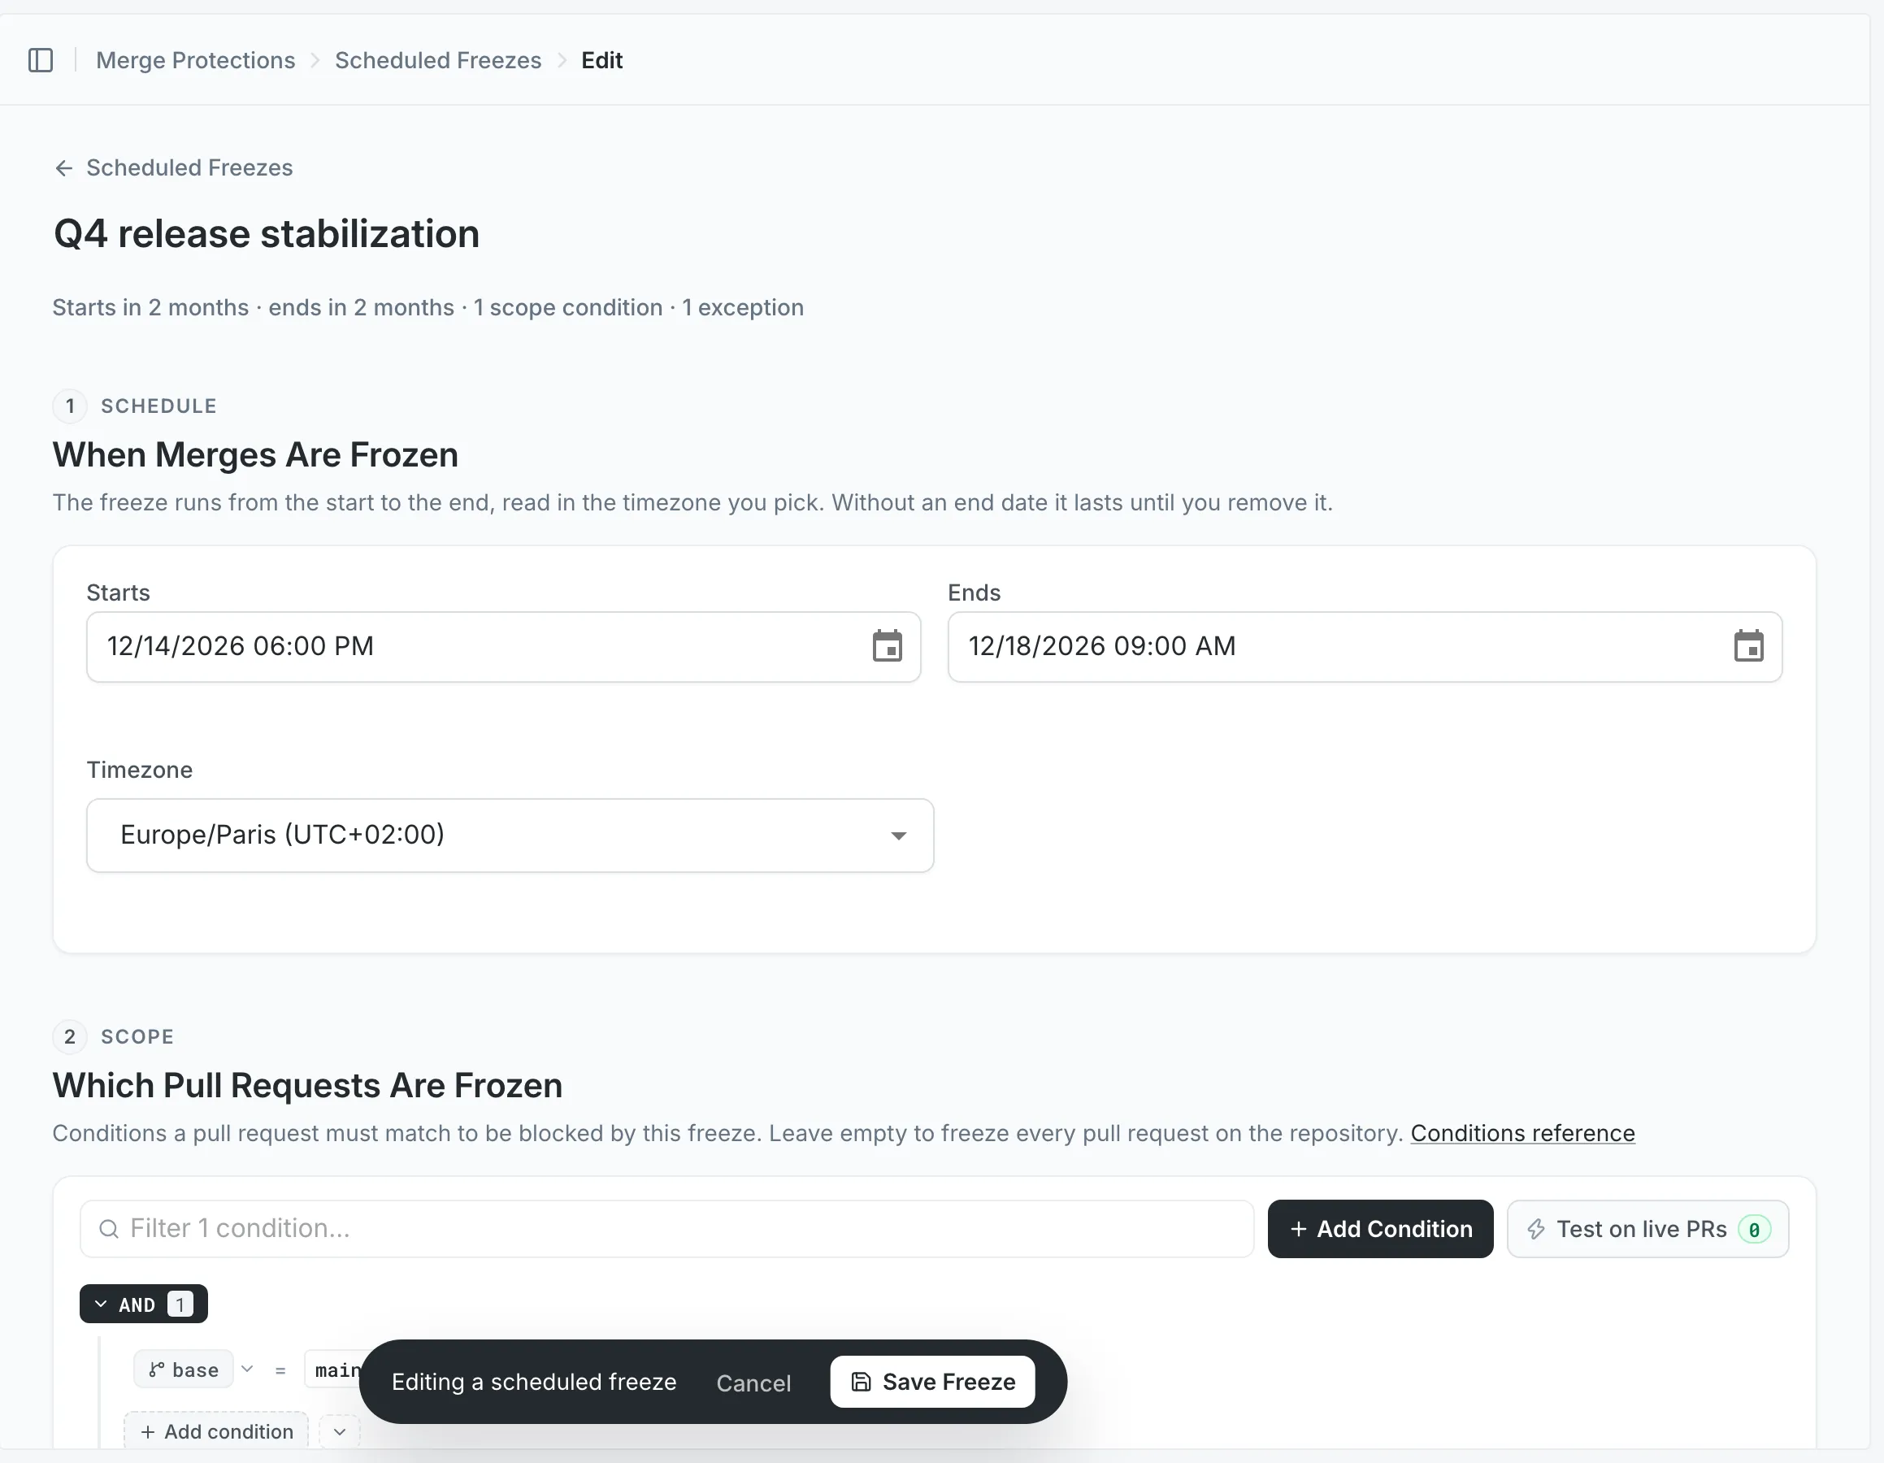This screenshot has height=1463, width=1884.
Task: Expand the chevron next to Add condition
Action: pos(340,1432)
